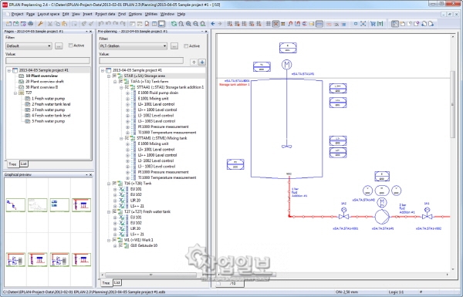Click the grid display icon in the toolbar
The height and width of the screenshot is (297, 463).
[x=268, y=24]
